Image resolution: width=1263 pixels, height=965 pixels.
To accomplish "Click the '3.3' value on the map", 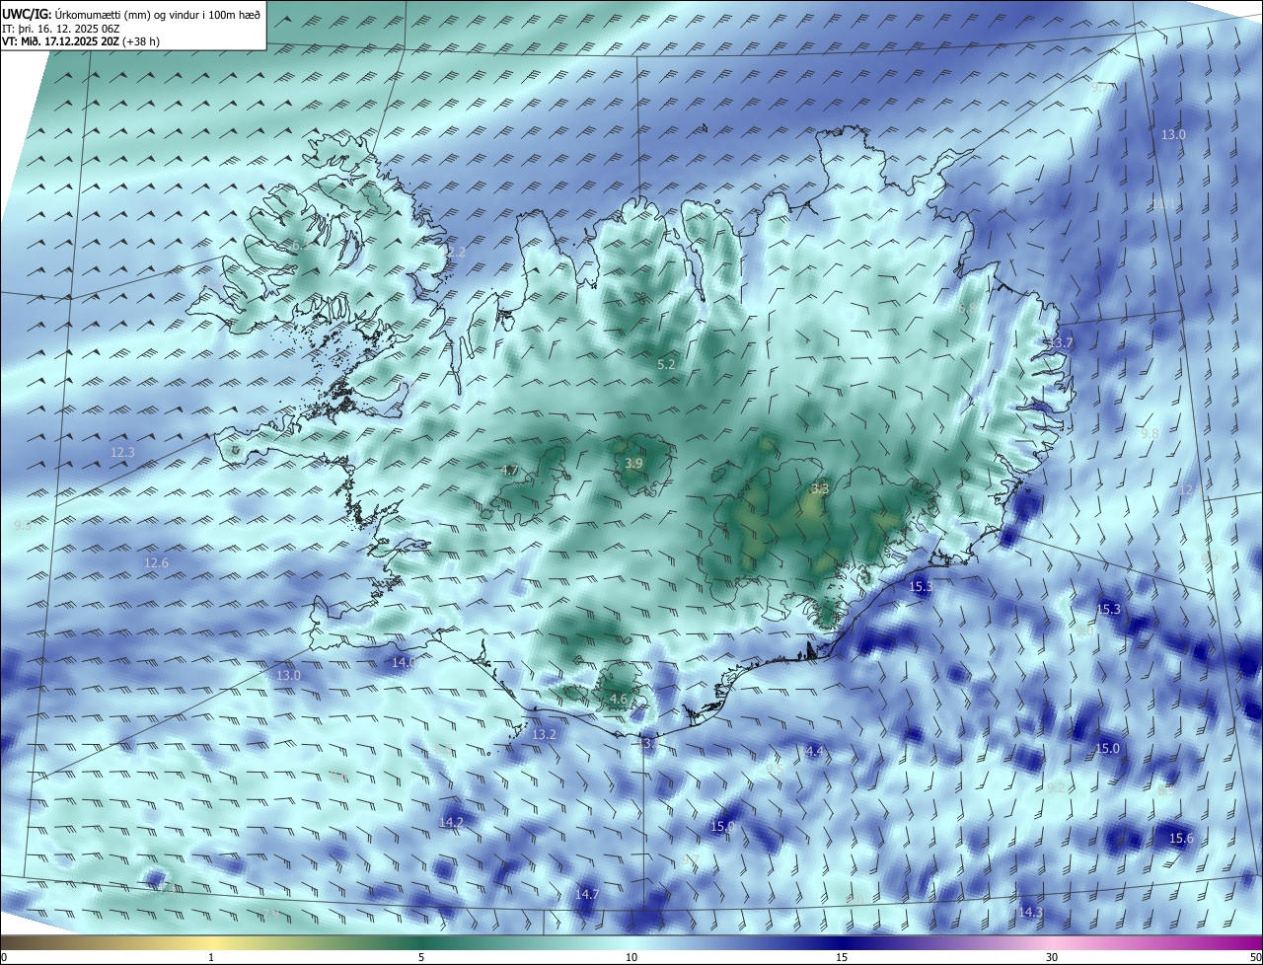I will (820, 487).
